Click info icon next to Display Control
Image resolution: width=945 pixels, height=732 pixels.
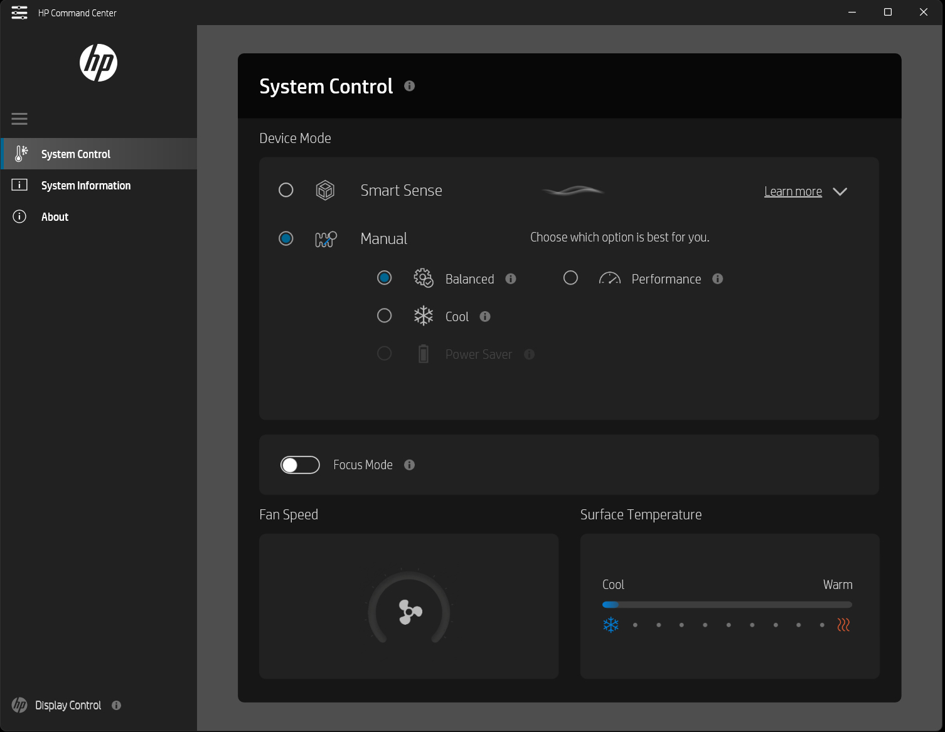(117, 705)
